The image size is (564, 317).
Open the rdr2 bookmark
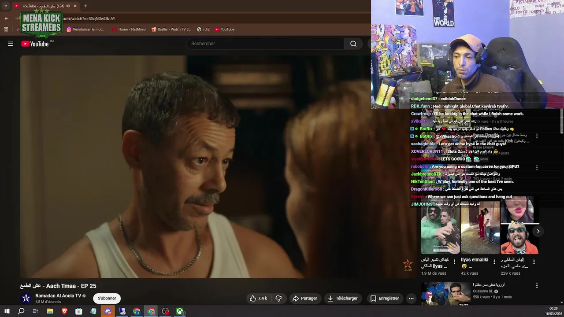[203, 29]
